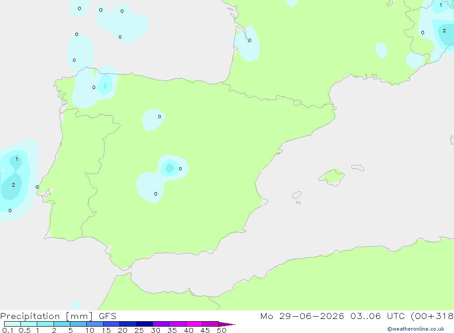Screen dimensions: 454x333
Task: Click the 'Precipitation [mm]' title text
Action: tap(46, 316)
